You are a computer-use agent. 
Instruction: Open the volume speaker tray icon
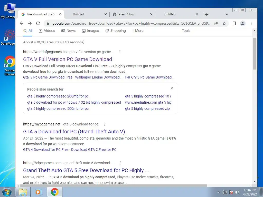(237, 192)
